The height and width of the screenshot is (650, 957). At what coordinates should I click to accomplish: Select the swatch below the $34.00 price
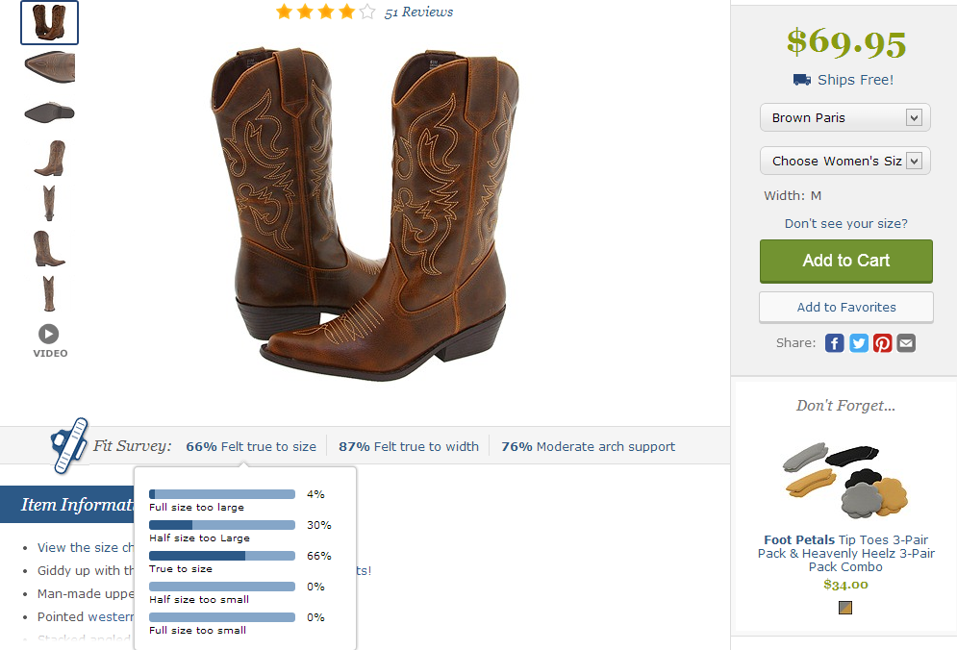(x=845, y=607)
